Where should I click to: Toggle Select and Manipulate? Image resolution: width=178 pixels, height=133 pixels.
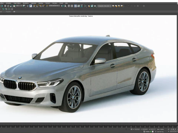28,6
